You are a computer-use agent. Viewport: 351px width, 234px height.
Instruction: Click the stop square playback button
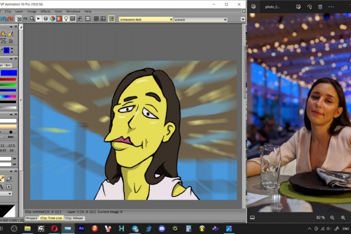coord(11,132)
